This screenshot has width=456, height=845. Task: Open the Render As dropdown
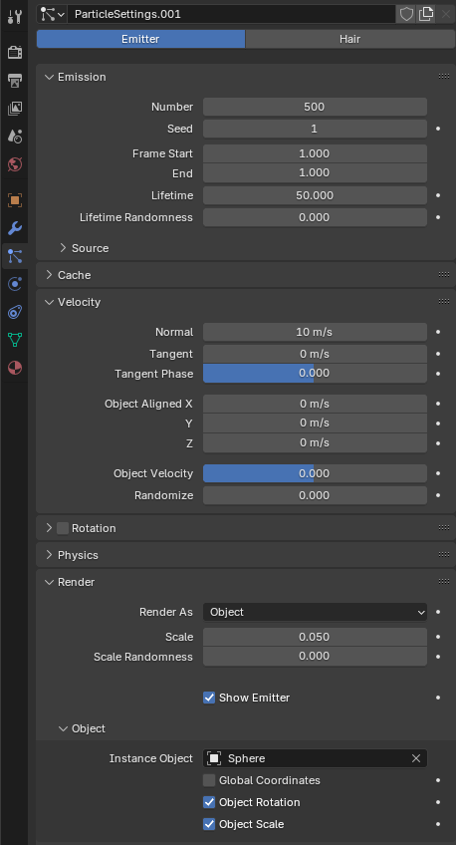315,612
